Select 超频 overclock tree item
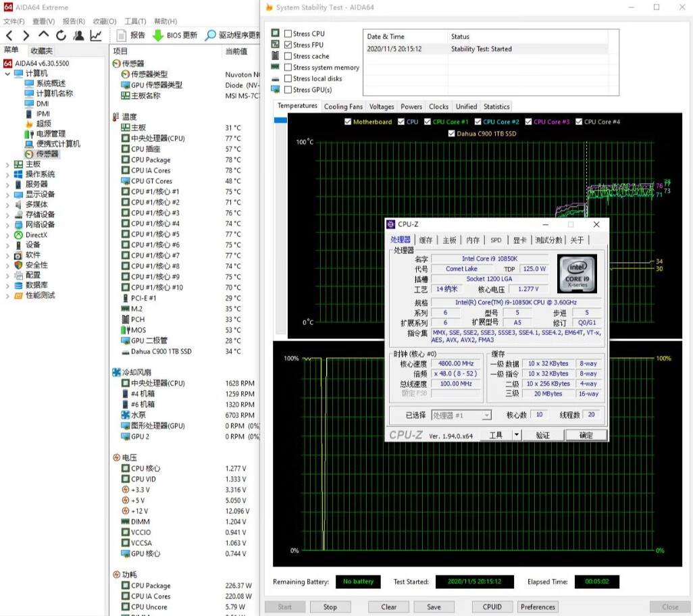 point(44,124)
